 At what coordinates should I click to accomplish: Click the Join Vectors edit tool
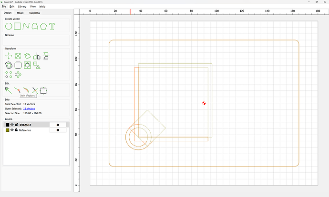[x=17, y=90]
